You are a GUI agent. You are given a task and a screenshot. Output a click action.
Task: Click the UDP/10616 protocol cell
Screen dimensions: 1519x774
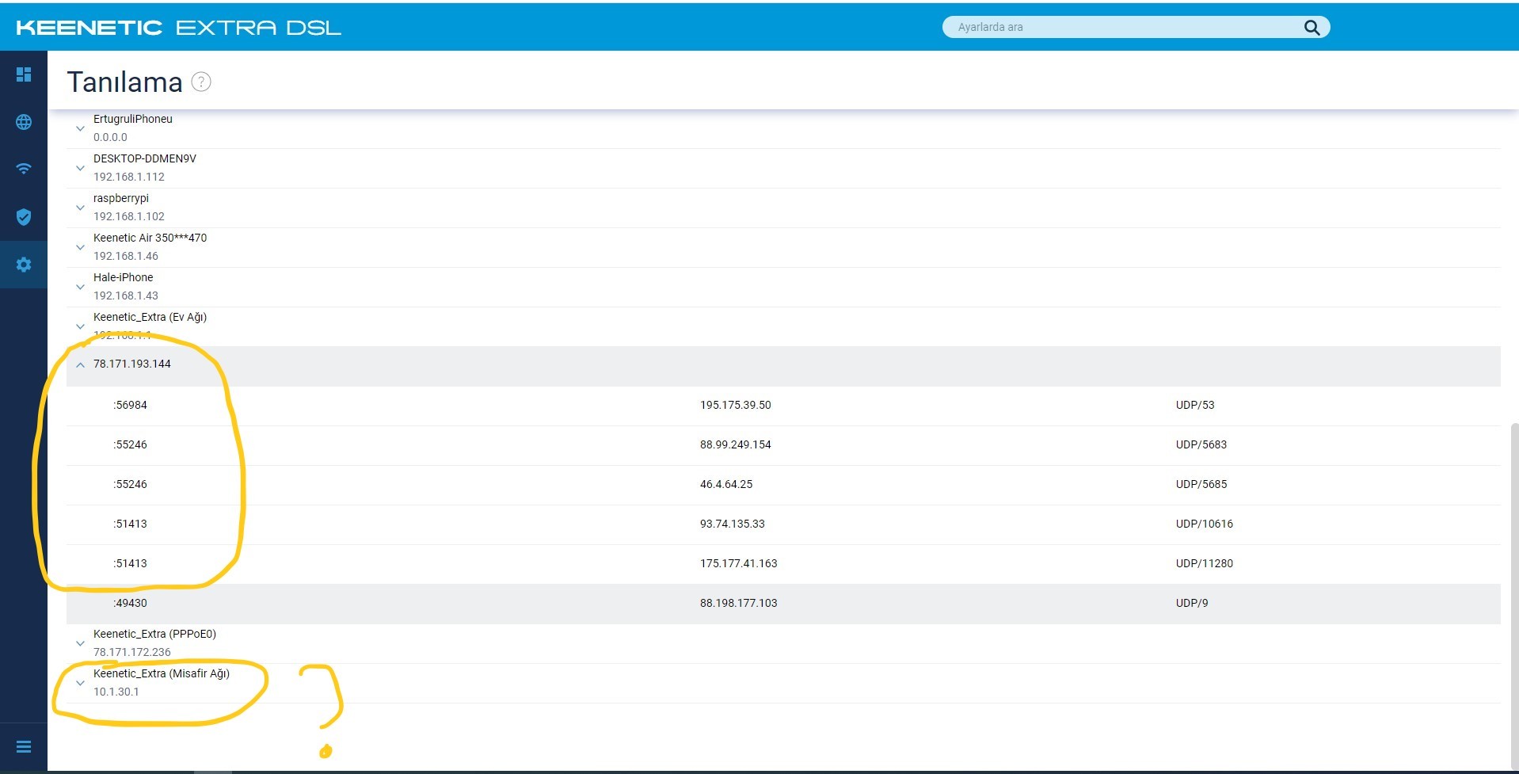pos(1205,524)
